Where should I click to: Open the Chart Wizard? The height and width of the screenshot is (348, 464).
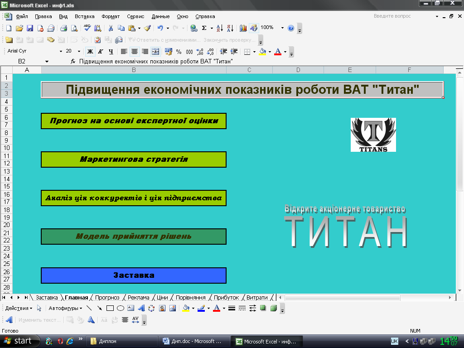point(243,28)
